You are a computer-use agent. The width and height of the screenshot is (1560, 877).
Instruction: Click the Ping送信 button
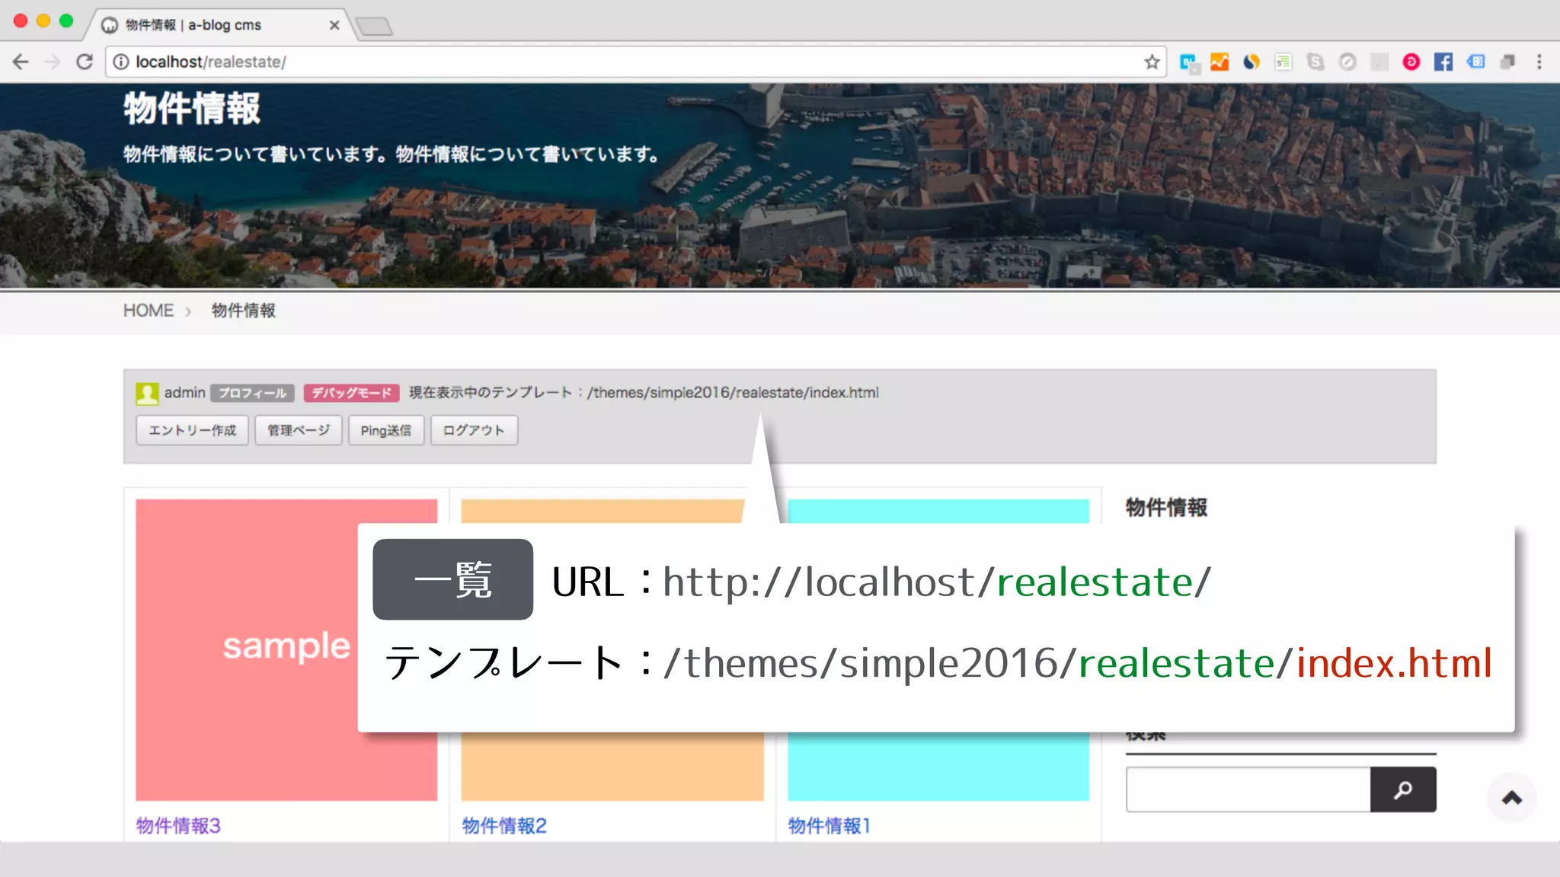pyautogui.click(x=386, y=430)
